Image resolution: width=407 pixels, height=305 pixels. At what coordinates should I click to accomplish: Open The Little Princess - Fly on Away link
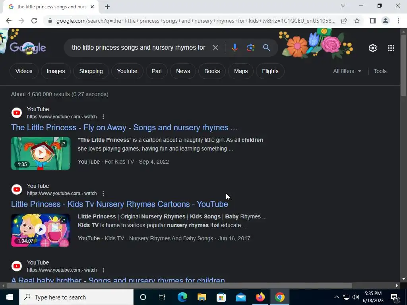[124, 127]
